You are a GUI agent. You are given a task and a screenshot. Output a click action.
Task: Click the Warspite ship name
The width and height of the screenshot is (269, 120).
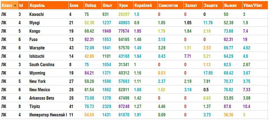pyautogui.click(x=37, y=48)
